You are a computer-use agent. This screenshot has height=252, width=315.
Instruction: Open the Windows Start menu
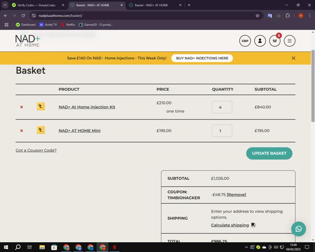point(6,247)
